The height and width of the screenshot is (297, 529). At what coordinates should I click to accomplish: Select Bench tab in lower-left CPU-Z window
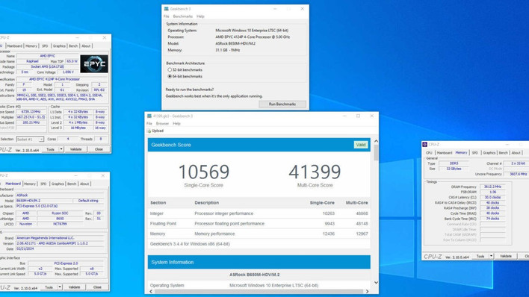coord(72,184)
